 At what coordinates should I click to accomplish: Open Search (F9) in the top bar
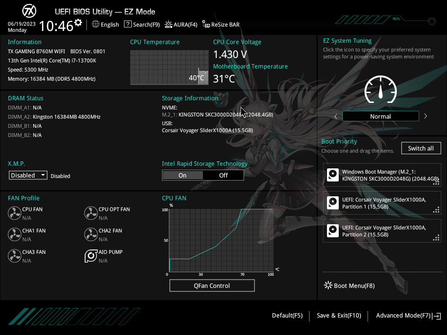pos(142,25)
